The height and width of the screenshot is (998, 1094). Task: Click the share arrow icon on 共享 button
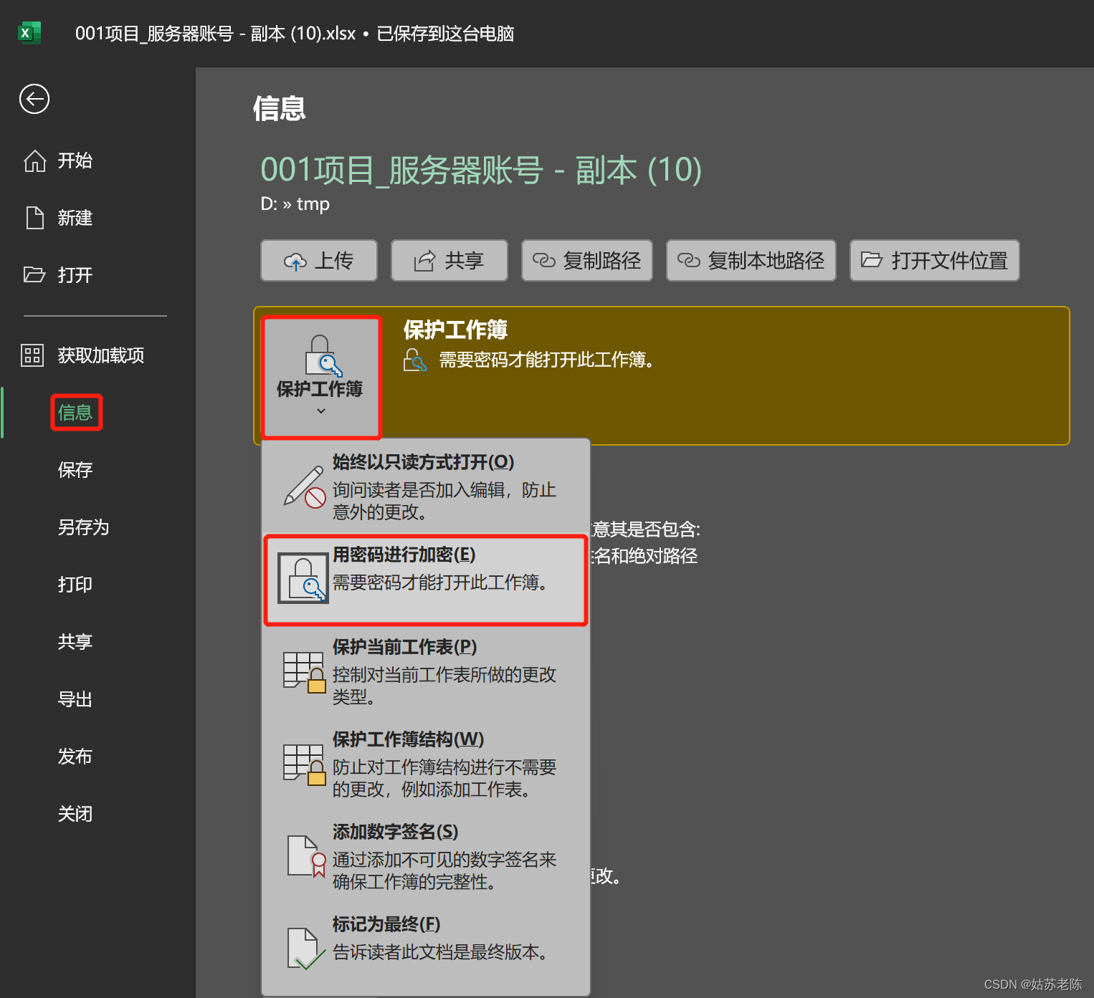(x=424, y=261)
